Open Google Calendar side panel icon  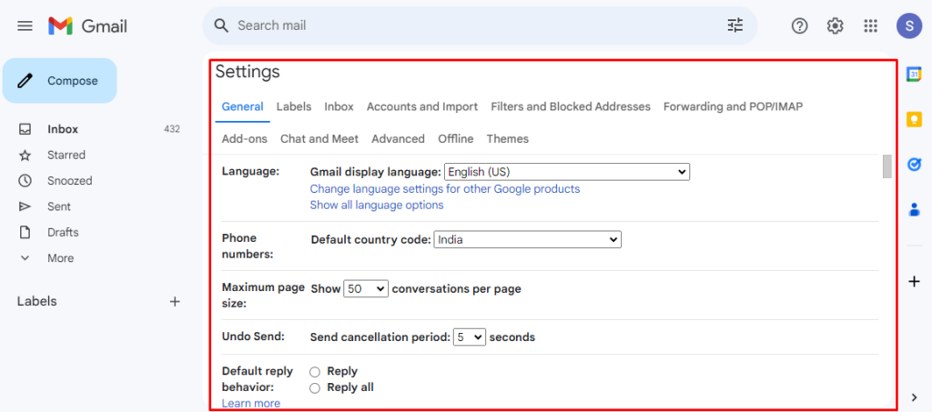pos(914,75)
